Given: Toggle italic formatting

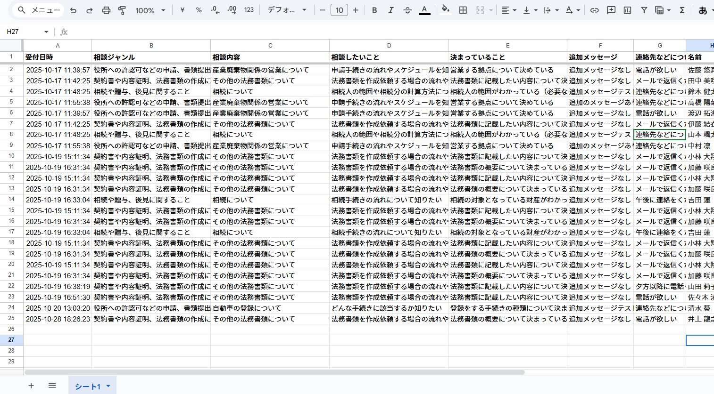Looking at the screenshot, I should coord(390,10).
